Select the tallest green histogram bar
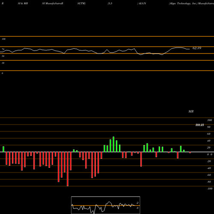 (x=113, y=144)
